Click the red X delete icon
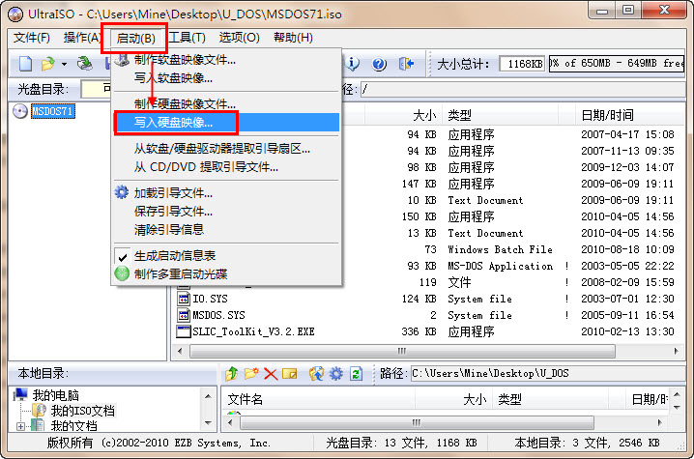Screen dimensions: 694x459 pos(271,375)
